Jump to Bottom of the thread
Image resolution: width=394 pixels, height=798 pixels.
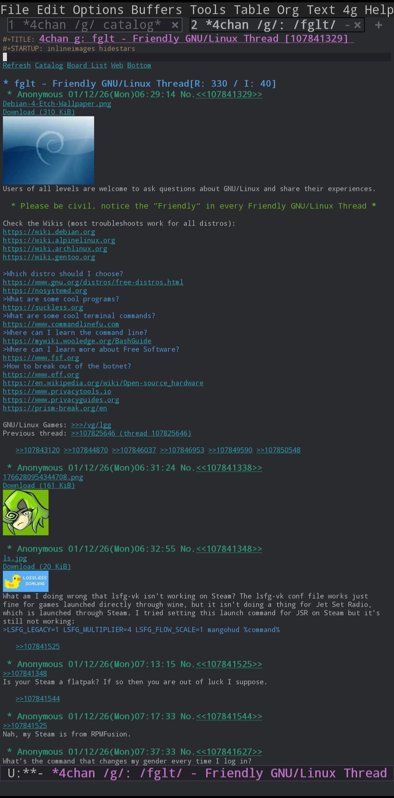(139, 65)
